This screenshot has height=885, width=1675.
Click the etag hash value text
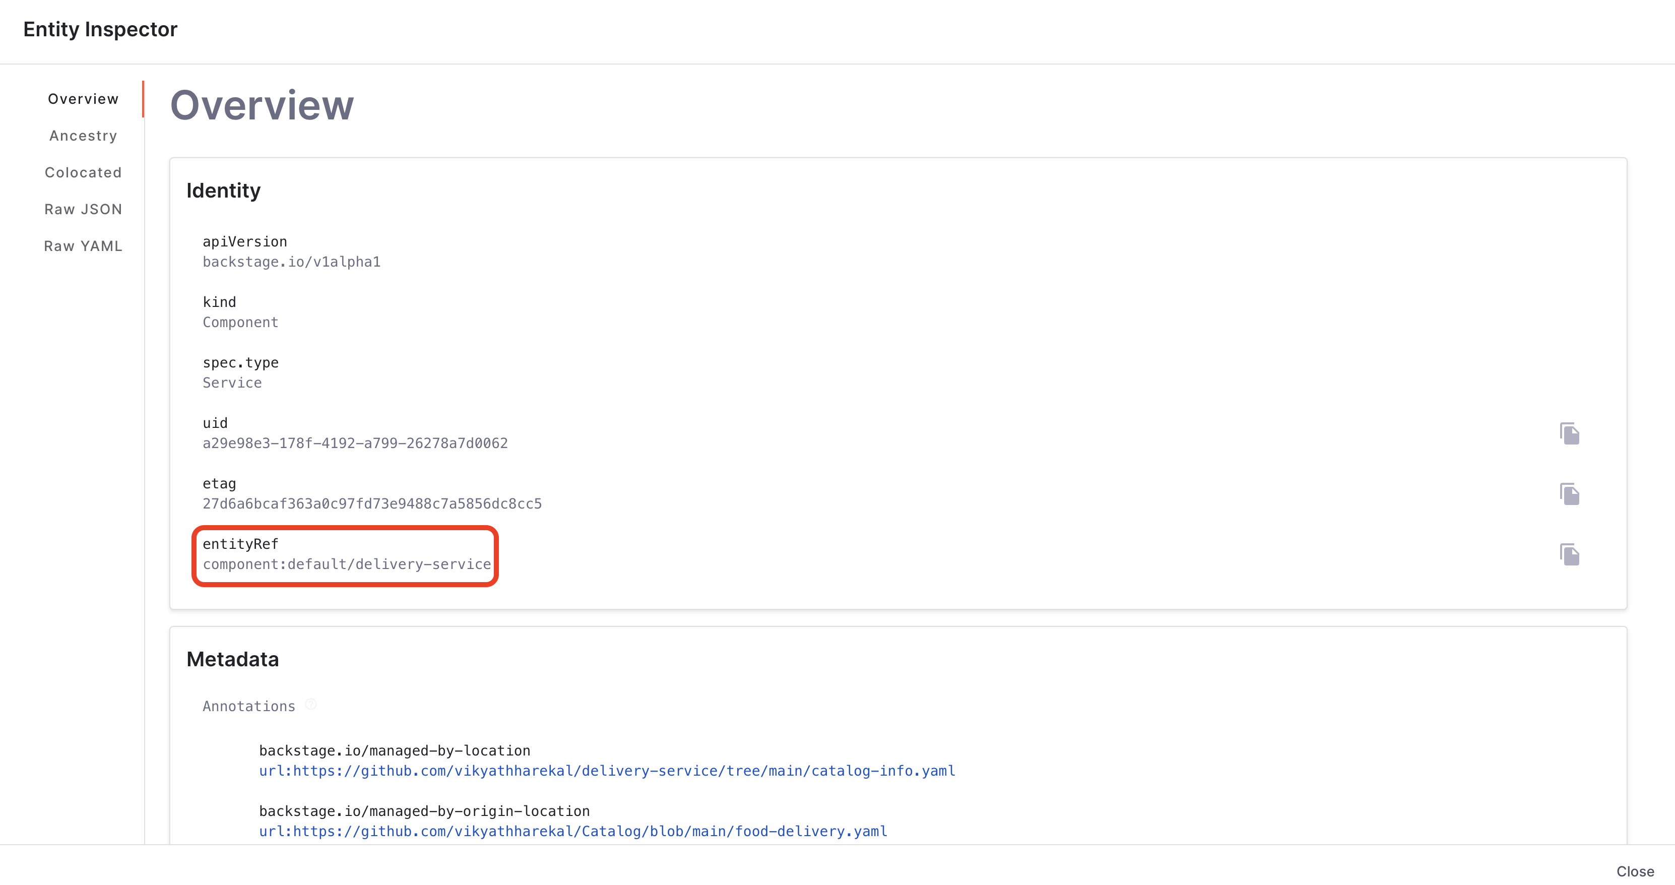click(372, 503)
